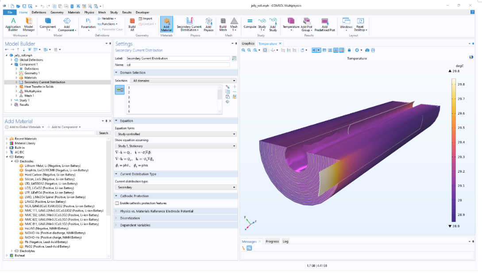Open the Functions menu in Definitions group

click(107, 24)
